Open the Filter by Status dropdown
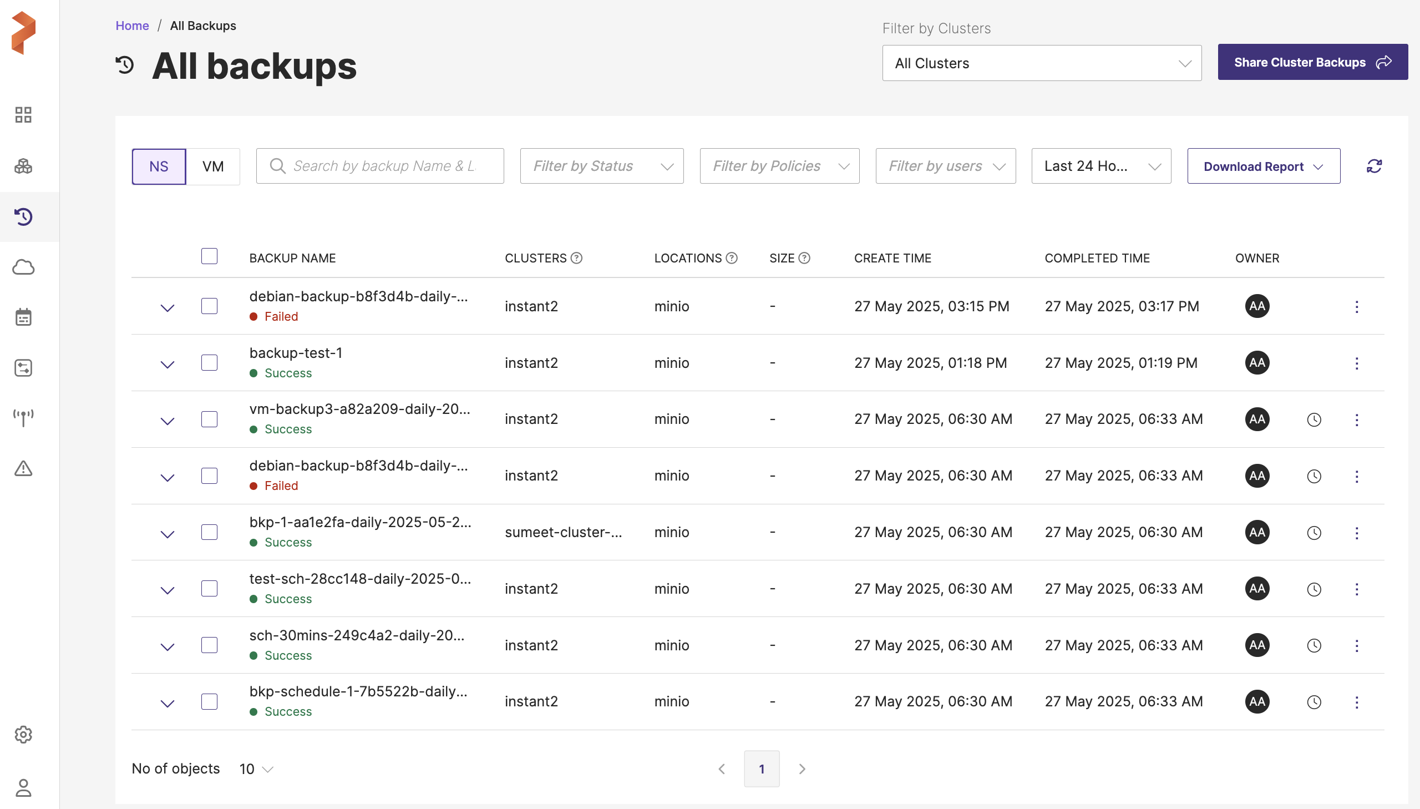This screenshot has height=809, width=1420. pyautogui.click(x=601, y=166)
